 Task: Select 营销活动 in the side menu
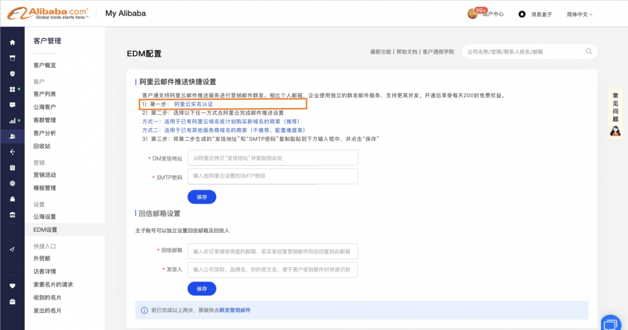click(x=45, y=175)
